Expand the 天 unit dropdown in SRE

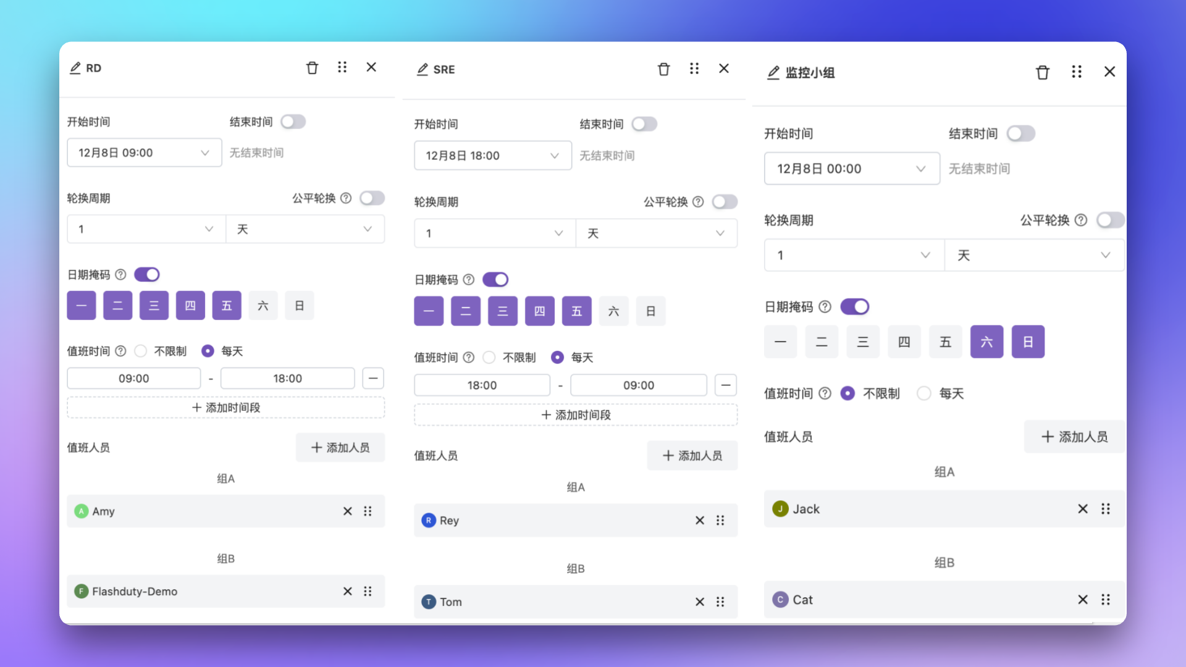656,233
